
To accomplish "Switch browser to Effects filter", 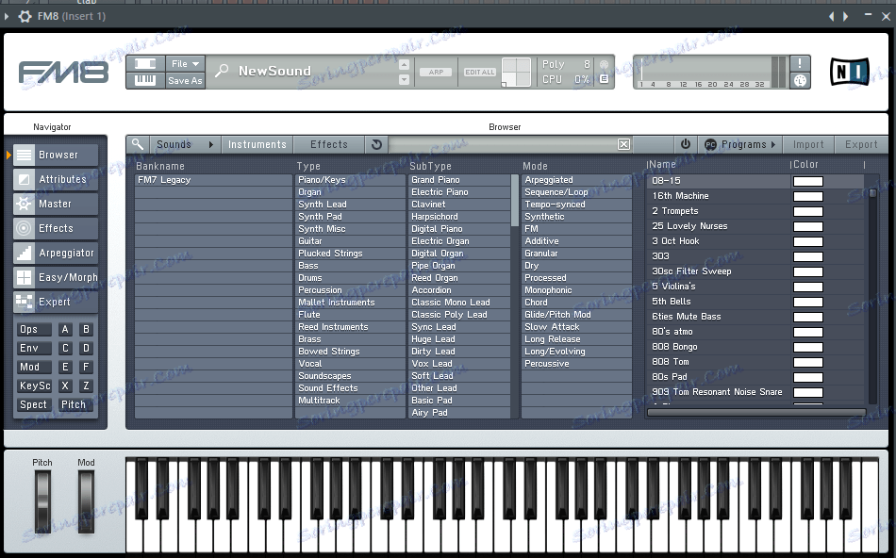I will (x=329, y=144).
